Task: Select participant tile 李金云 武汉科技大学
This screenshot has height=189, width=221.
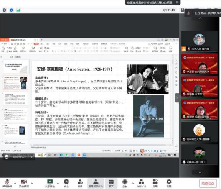Action: (199, 64)
